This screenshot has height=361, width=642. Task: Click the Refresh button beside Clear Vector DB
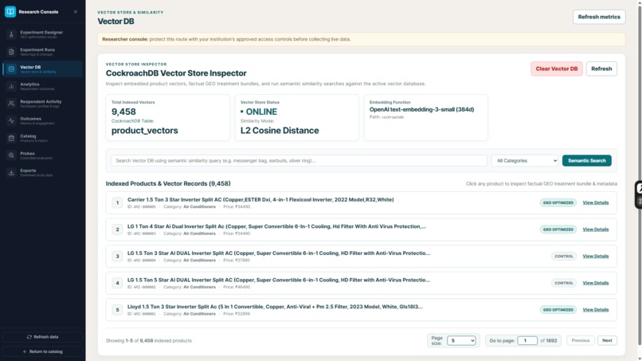pos(601,69)
